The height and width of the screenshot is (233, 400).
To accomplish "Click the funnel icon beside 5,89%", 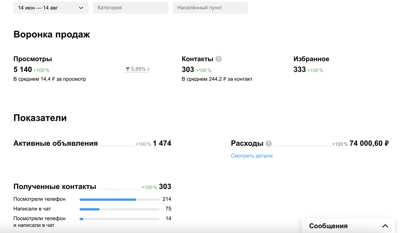I will point(128,69).
